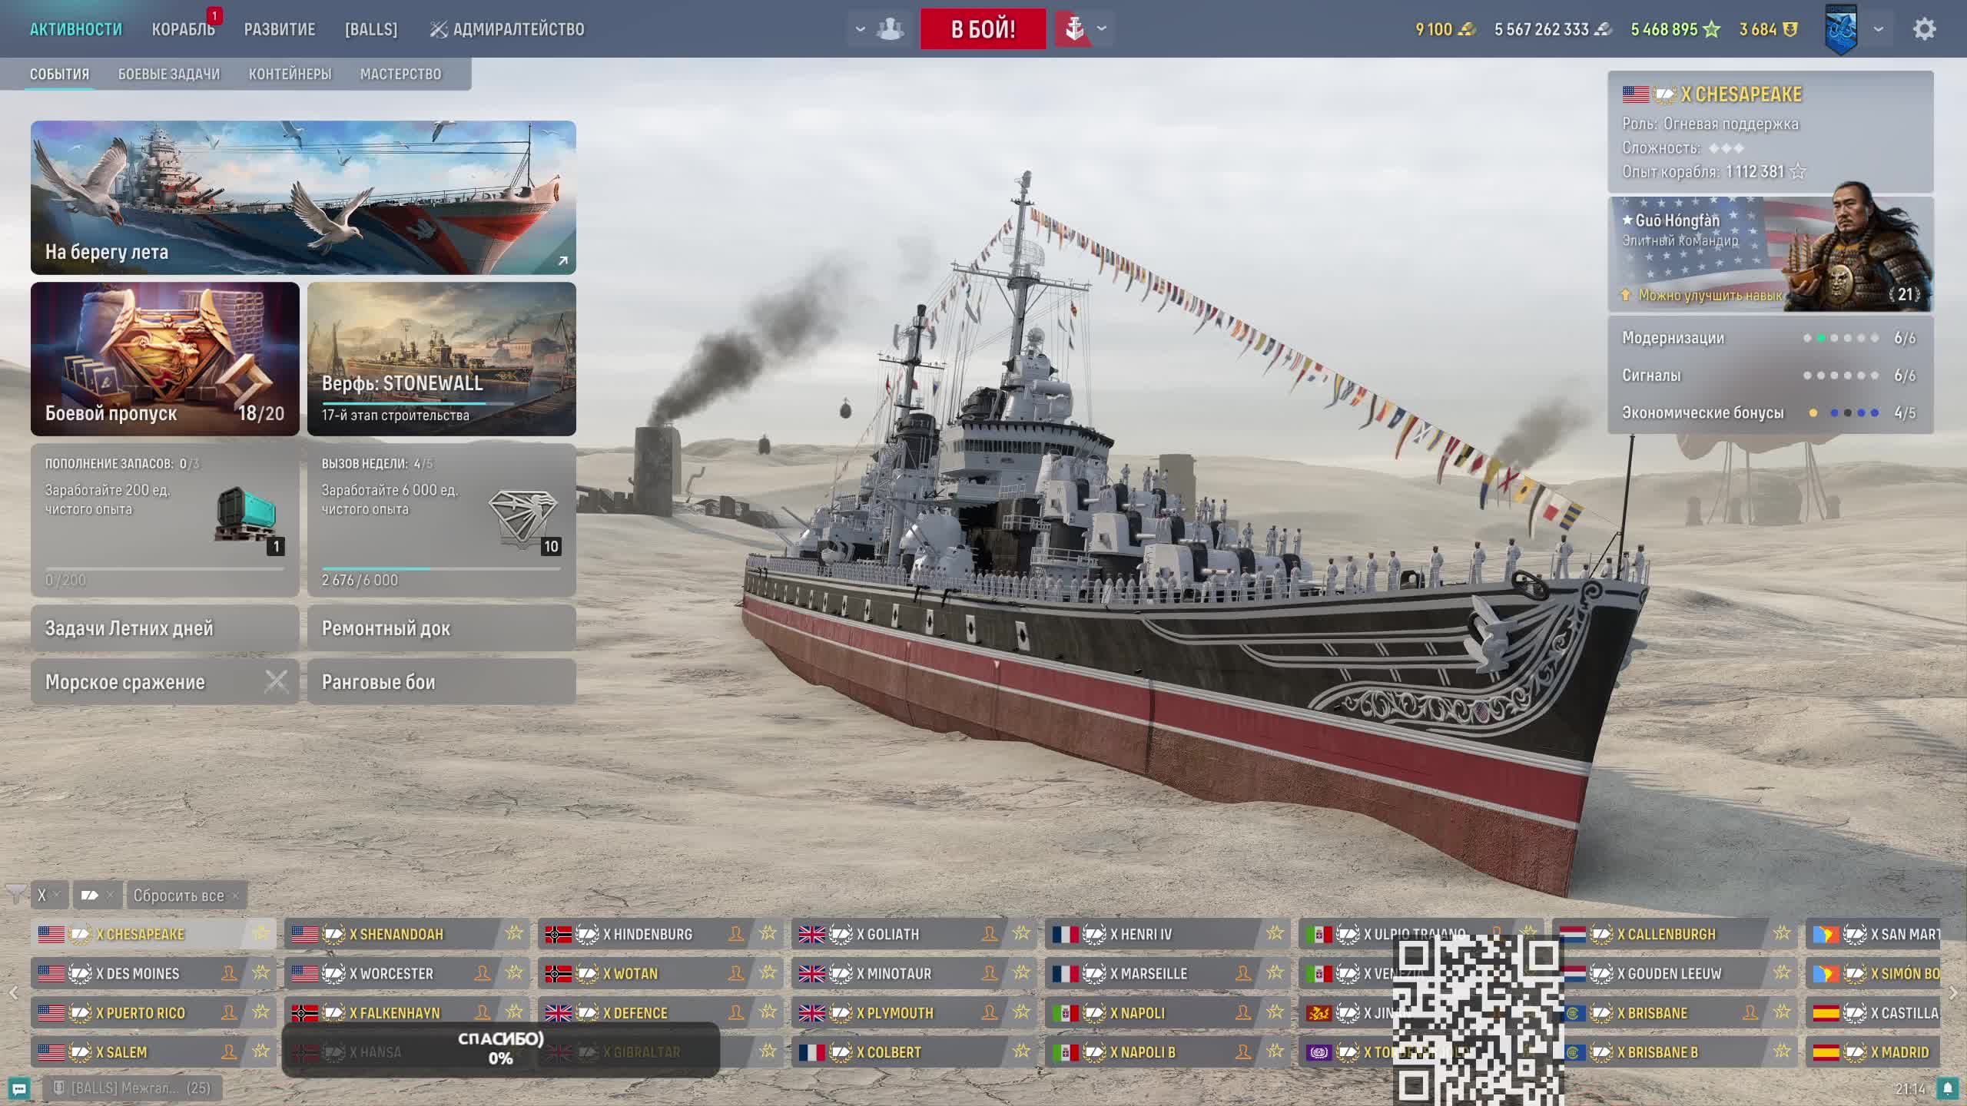The image size is (1967, 1106).
Task: Open the АКТИВНОСТИ tab
Action: [x=76, y=29]
